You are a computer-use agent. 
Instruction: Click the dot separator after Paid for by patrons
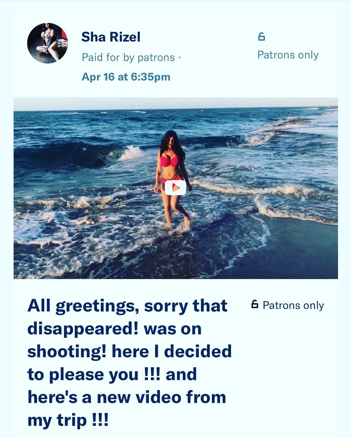click(x=179, y=58)
